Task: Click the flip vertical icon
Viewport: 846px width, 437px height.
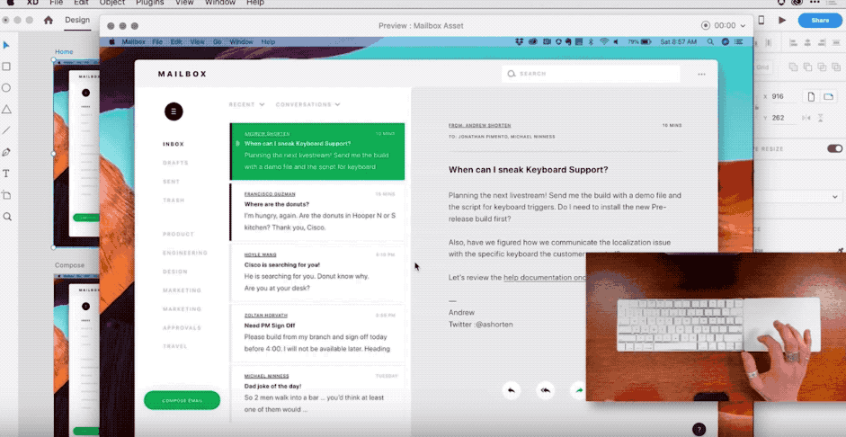Action: [x=821, y=118]
